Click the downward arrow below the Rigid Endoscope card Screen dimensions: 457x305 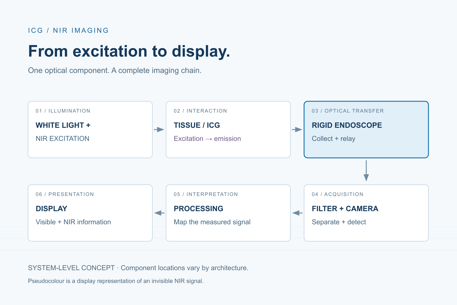click(x=366, y=171)
